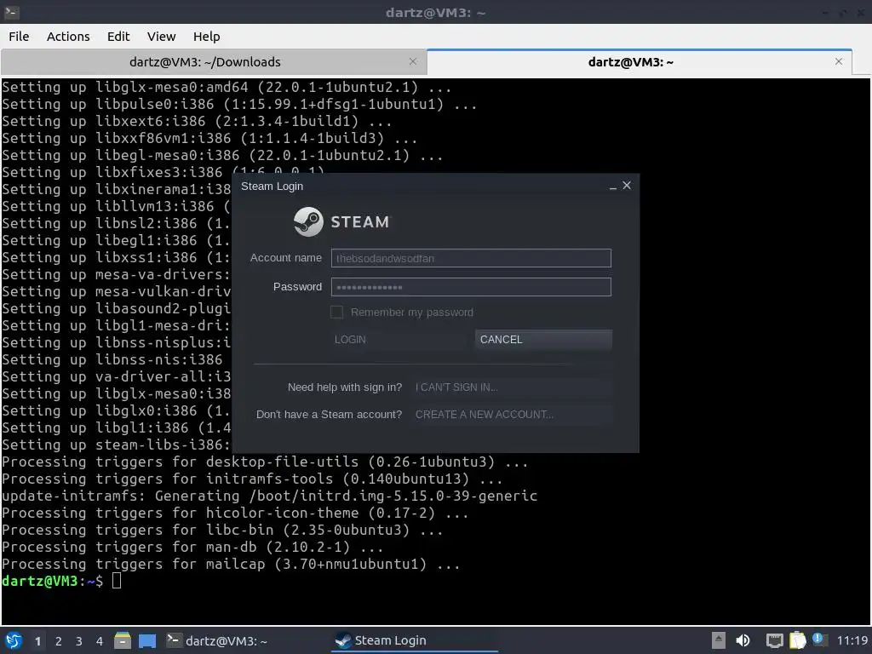Open the View menu
This screenshot has width=872, height=654.
tap(161, 37)
